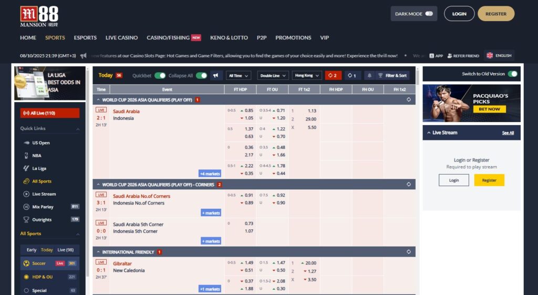Toggle the Collapse All switch

click(201, 76)
